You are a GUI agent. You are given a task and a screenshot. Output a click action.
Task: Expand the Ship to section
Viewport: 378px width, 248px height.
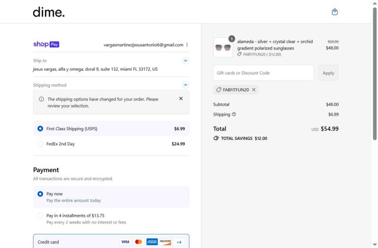click(185, 60)
